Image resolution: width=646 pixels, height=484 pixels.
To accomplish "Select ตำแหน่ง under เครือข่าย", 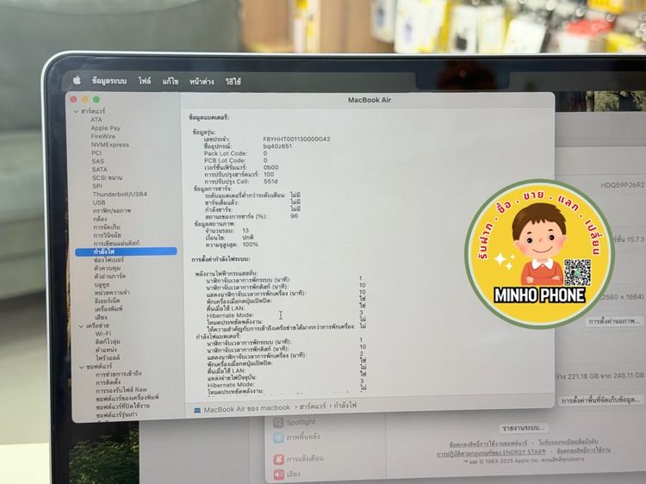I will tap(106, 350).
